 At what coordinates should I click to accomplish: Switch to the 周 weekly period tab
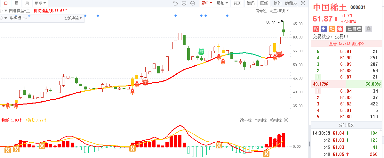[x=16, y=3]
